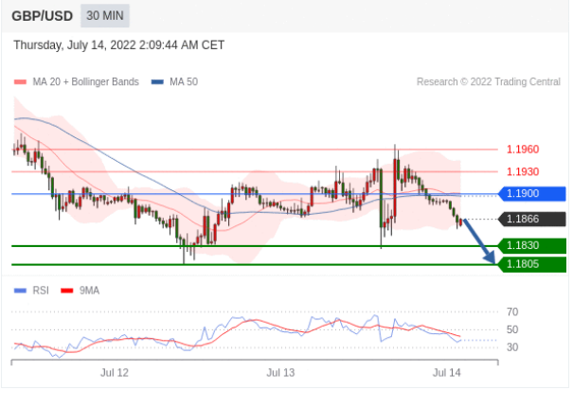The image size is (573, 408).
Task: Click the blue RSI legend marker
Action: tap(20, 291)
